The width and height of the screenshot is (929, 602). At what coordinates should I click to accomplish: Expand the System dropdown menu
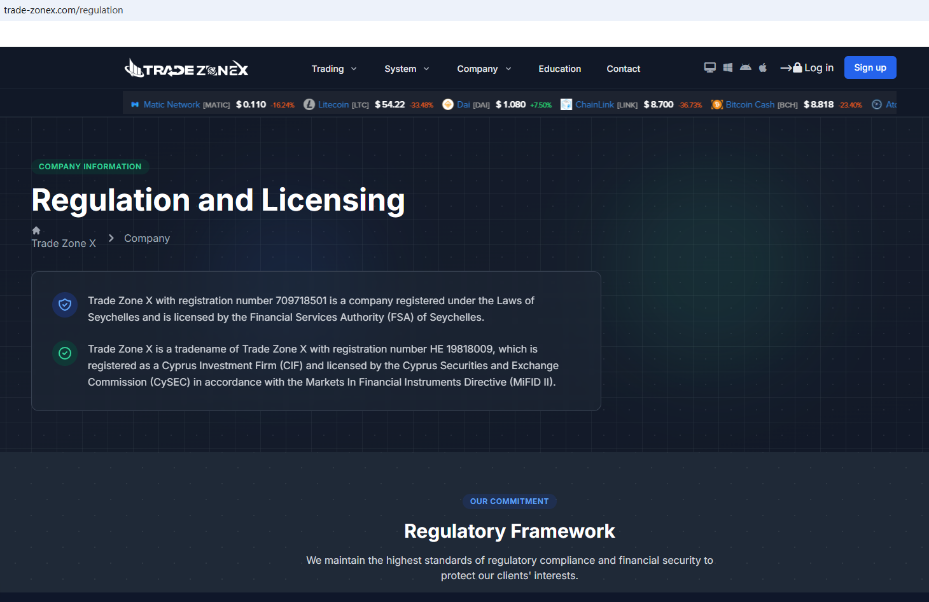(x=407, y=69)
